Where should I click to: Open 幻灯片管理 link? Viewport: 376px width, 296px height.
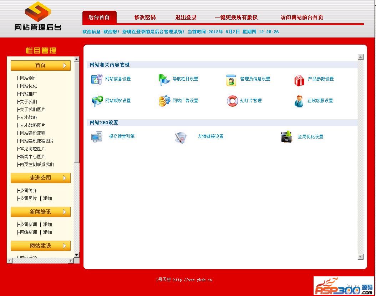(x=251, y=101)
